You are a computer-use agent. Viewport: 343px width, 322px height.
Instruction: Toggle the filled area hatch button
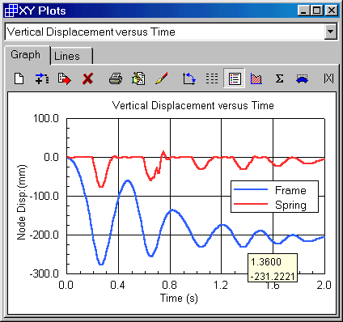point(256,78)
